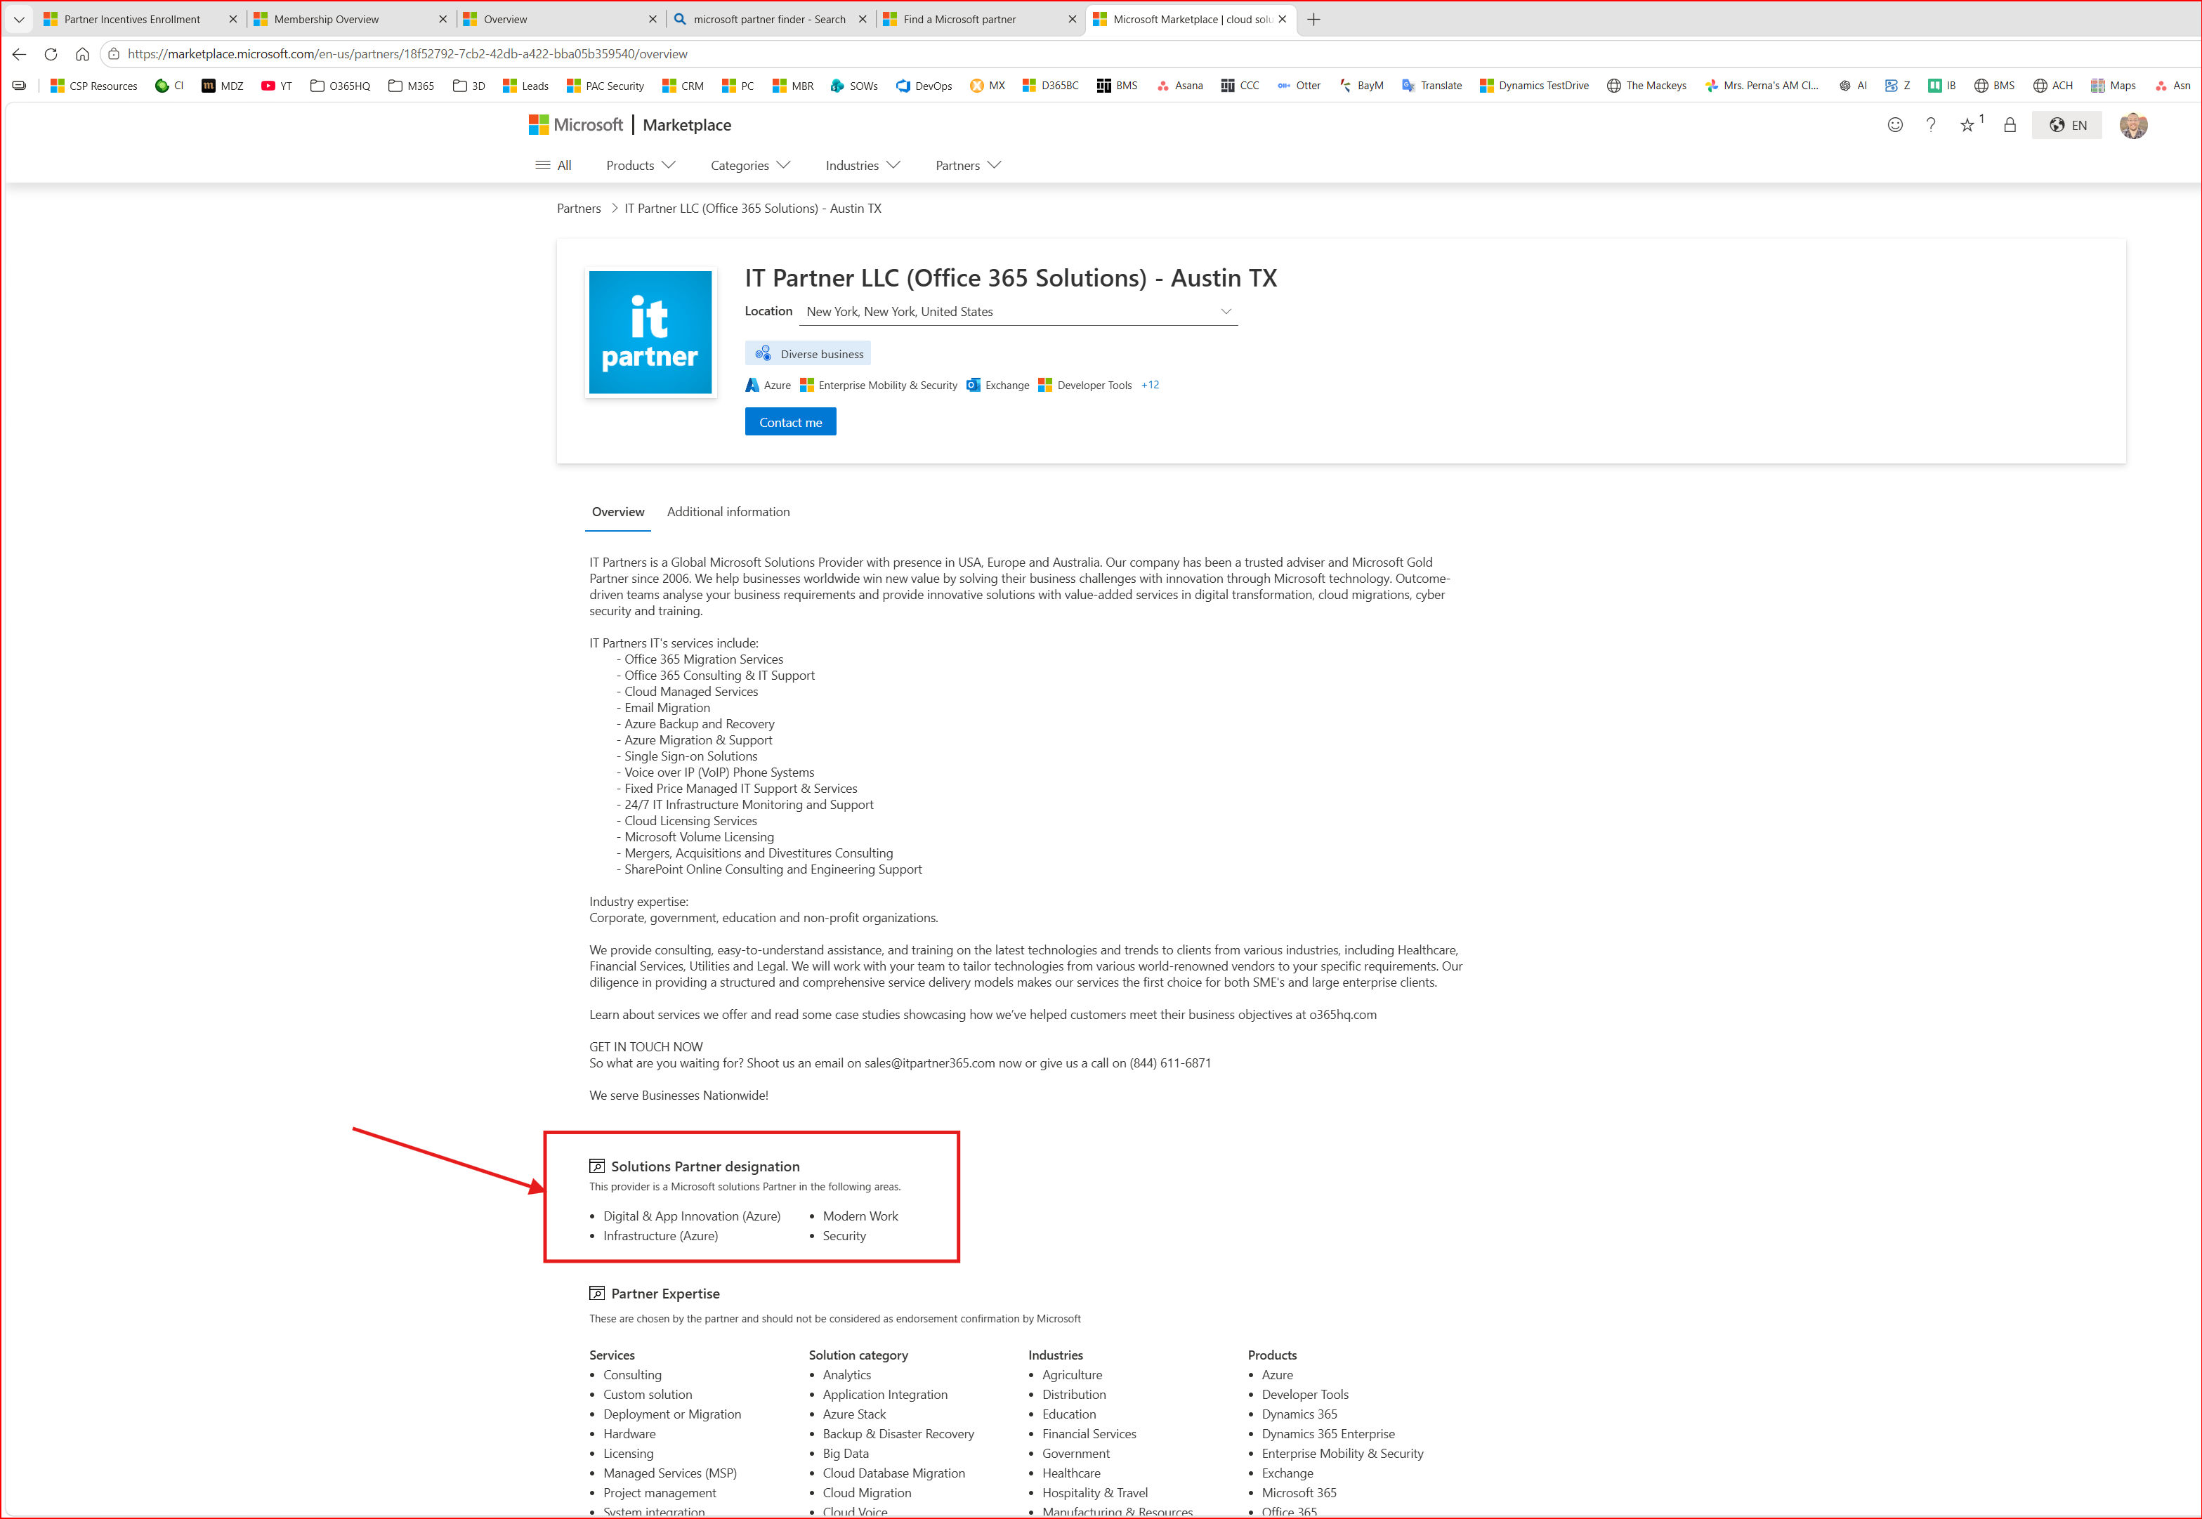The height and width of the screenshot is (1519, 2202).
Task: Open MDZ bookmark
Action: coord(222,86)
